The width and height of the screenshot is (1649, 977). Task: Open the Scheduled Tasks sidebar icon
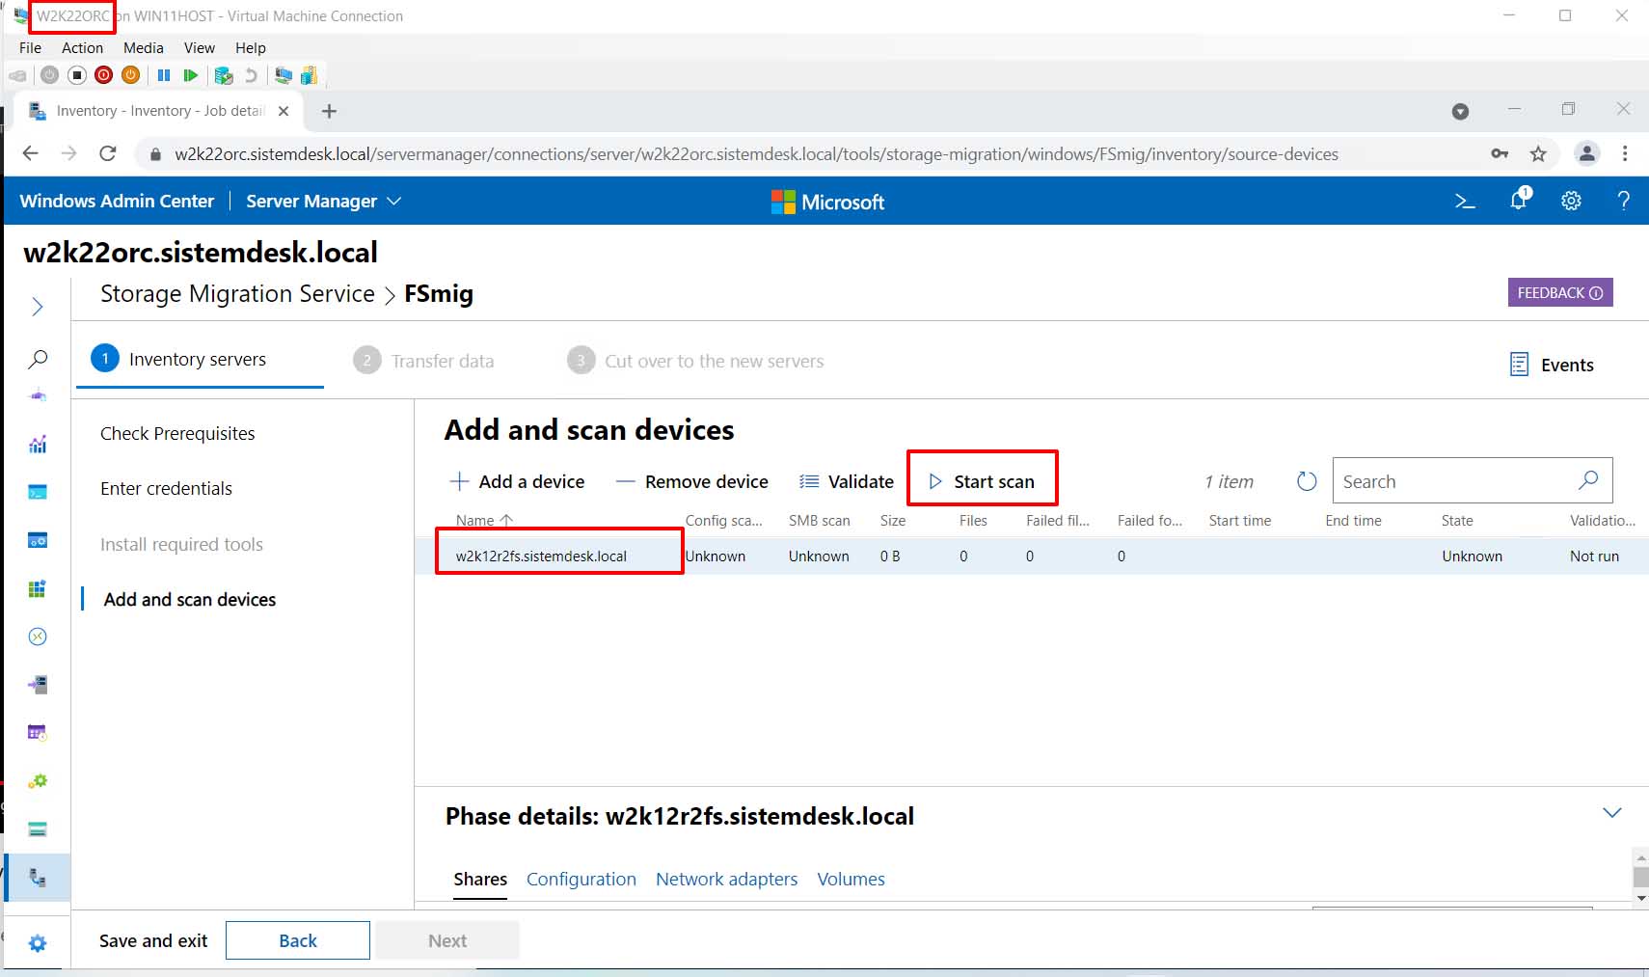tap(38, 732)
